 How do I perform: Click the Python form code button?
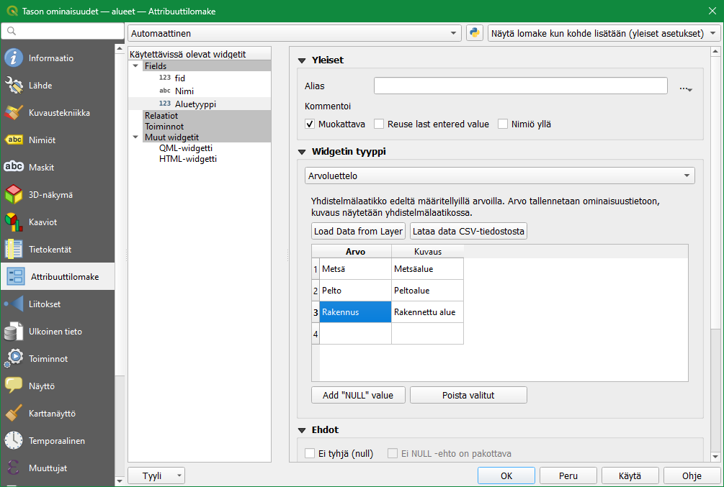(x=475, y=33)
